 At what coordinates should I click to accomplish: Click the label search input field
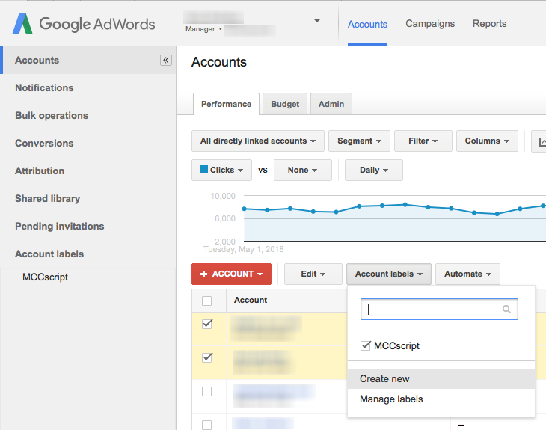[x=439, y=309]
